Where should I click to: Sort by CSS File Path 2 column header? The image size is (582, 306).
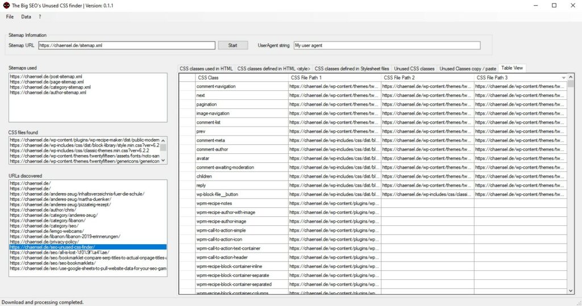(427, 78)
